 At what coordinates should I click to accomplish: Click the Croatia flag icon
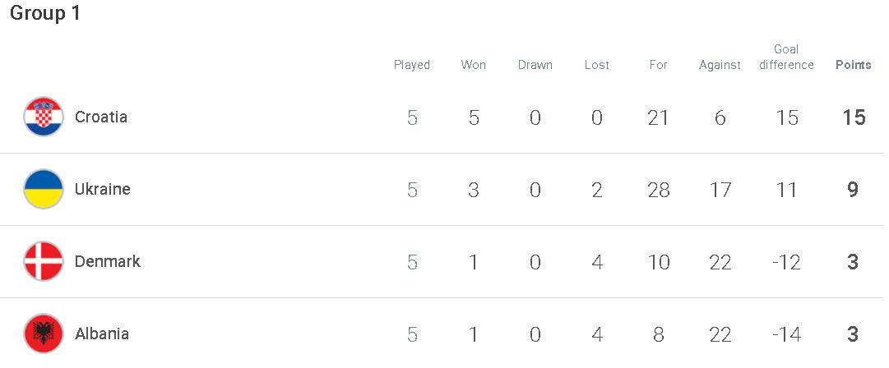44,117
